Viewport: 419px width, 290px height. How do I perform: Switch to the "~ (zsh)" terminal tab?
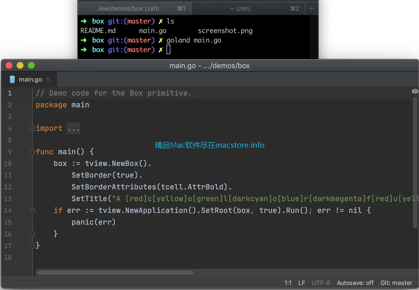tap(249, 8)
